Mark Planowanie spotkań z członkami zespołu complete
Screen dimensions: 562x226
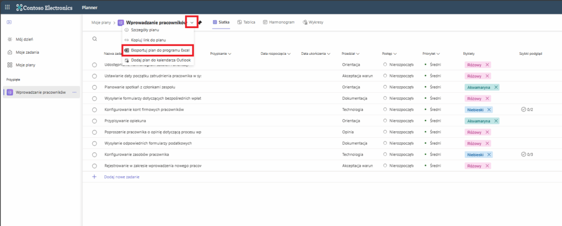click(x=95, y=87)
